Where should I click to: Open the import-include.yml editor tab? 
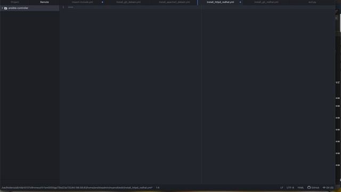[x=83, y=2]
